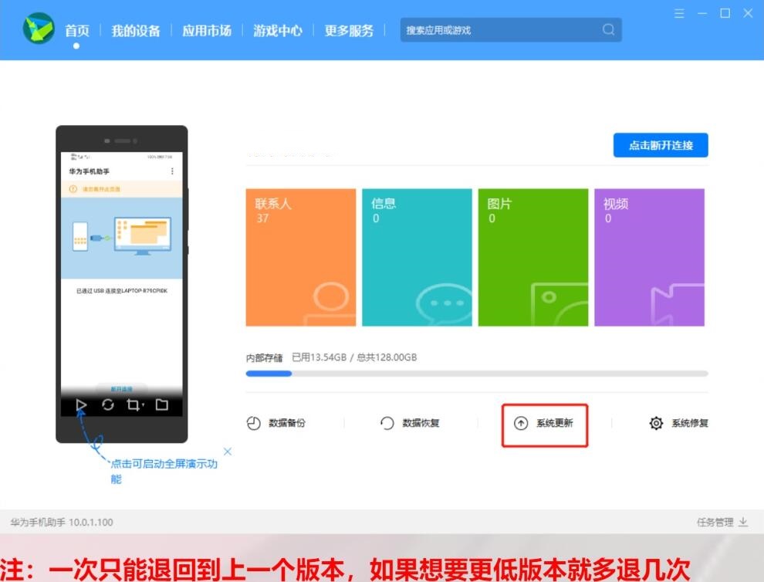Click the 系统更新 label
This screenshot has height=582, width=764.
[x=555, y=423]
